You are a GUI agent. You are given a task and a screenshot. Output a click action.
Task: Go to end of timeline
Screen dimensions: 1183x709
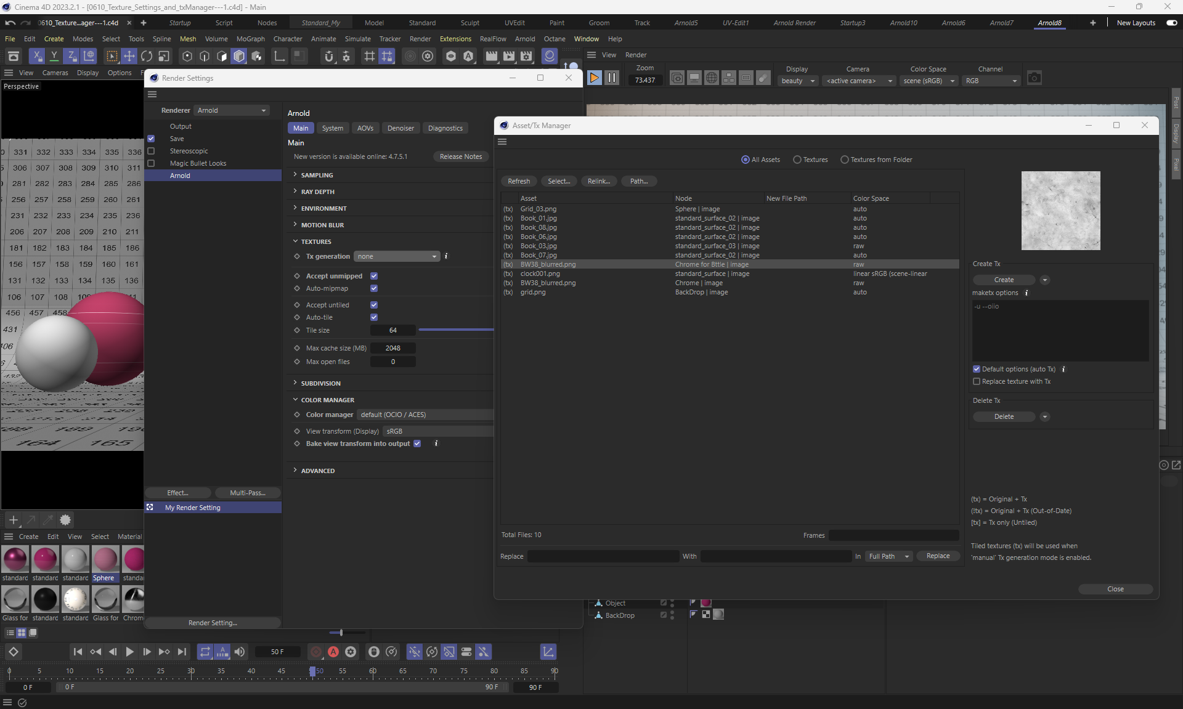tap(182, 652)
